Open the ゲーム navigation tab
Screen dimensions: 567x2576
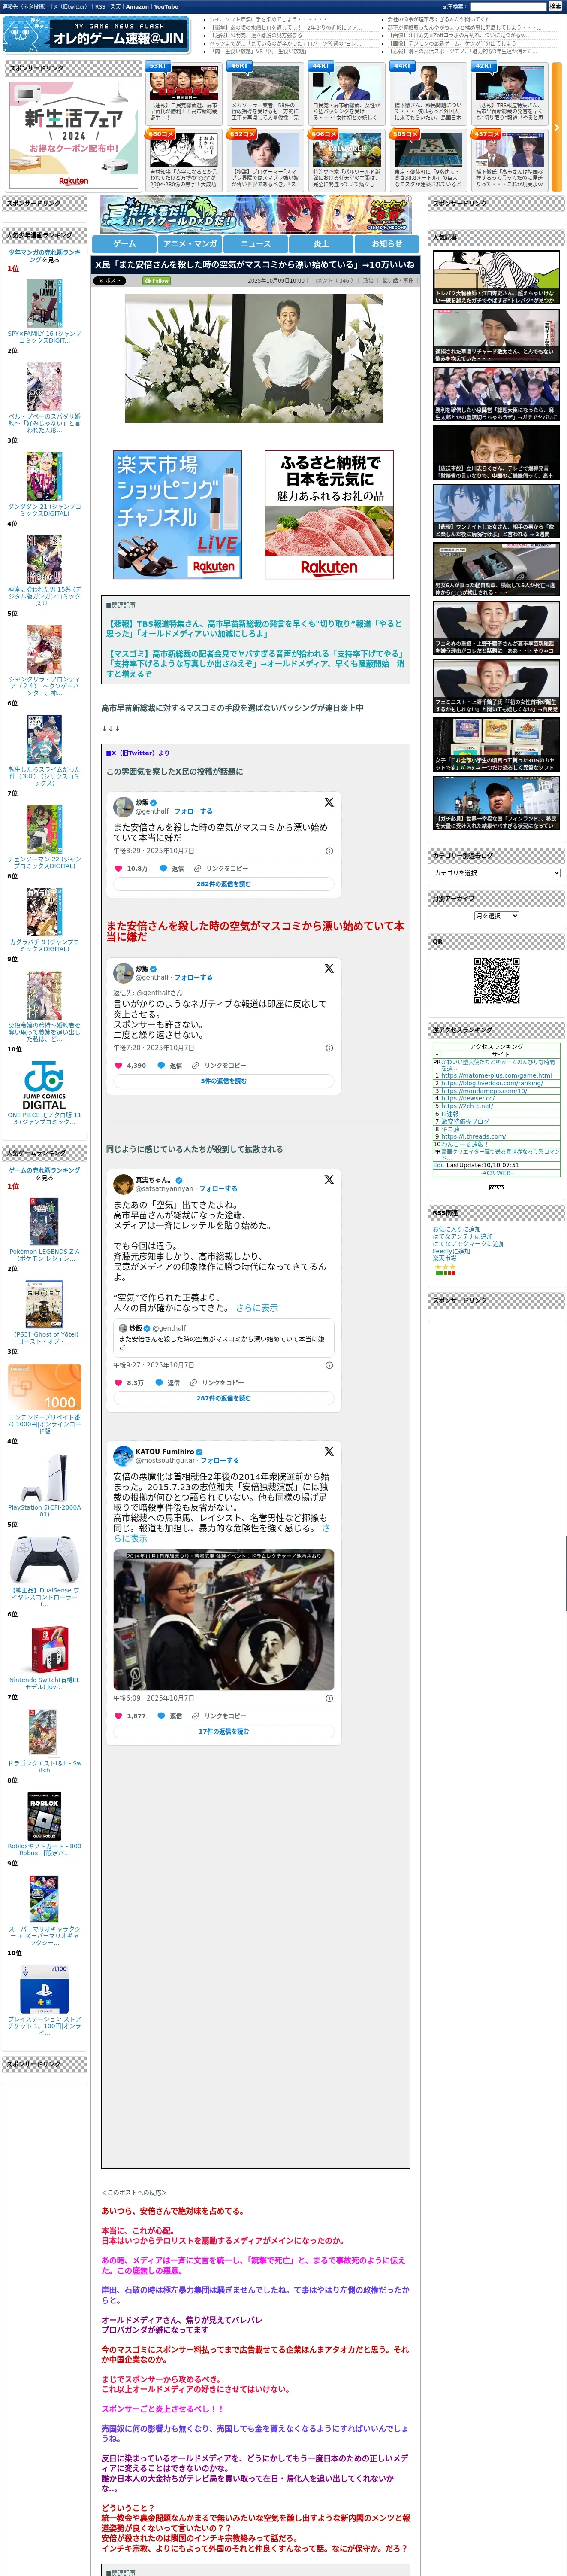pyautogui.click(x=124, y=243)
